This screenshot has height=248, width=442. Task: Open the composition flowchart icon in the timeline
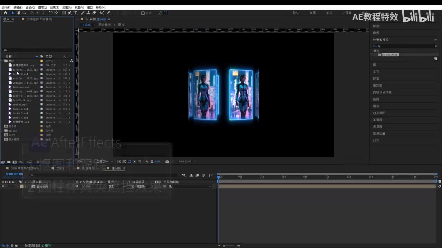(183, 176)
